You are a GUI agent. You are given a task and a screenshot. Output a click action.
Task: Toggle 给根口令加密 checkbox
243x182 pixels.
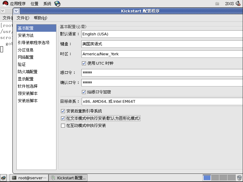pyautogui.click(x=84, y=92)
